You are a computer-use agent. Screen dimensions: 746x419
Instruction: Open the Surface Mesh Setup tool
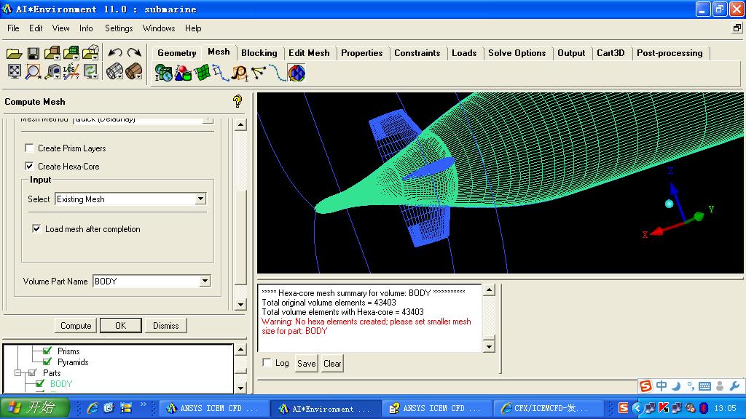[x=202, y=73]
